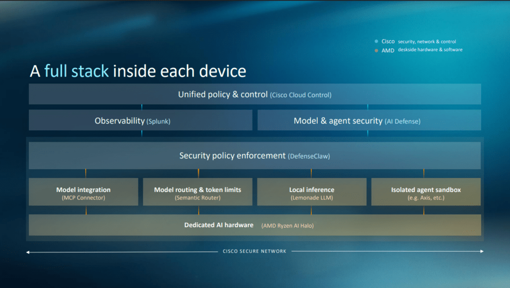Click the 'security, network & control' legend text

(x=427, y=42)
